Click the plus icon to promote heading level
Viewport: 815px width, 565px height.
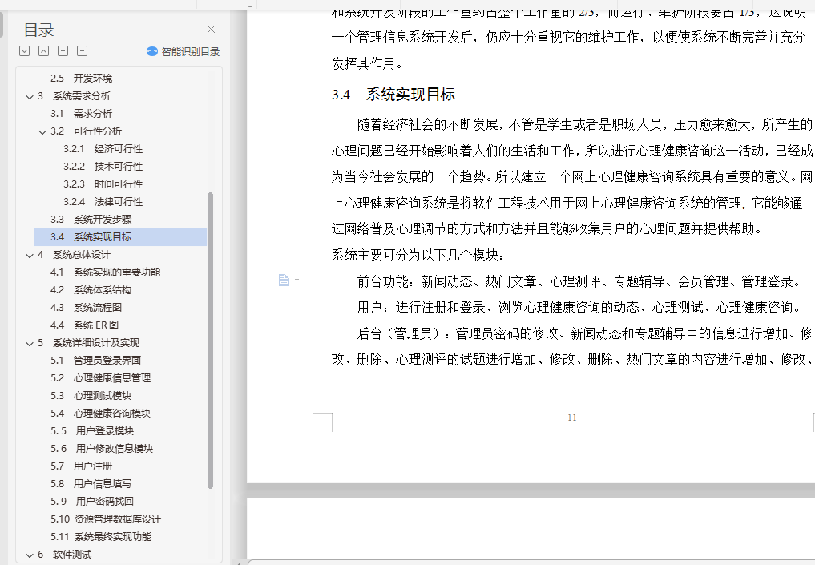click(x=63, y=51)
